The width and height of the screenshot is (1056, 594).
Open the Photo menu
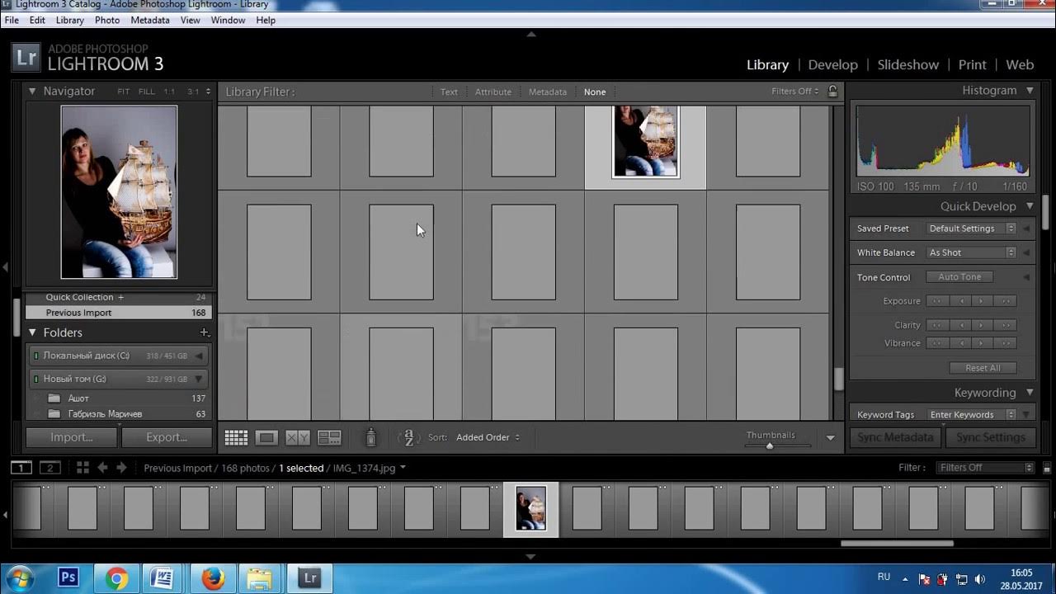(x=107, y=20)
